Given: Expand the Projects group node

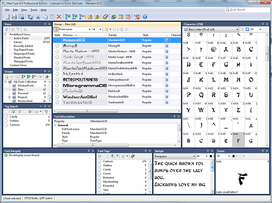Looking at the screenshot, I should 9,97.
